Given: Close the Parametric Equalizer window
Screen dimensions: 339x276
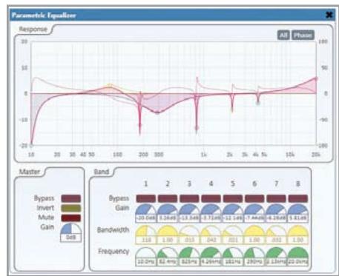Looking at the screenshot, I should (x=329, y=16).
